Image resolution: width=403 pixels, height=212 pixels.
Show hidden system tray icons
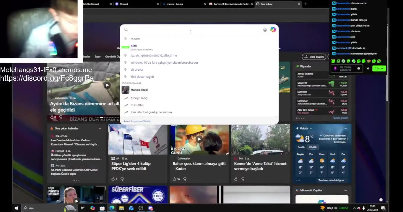pyautogui.click(x=354, y=208)
